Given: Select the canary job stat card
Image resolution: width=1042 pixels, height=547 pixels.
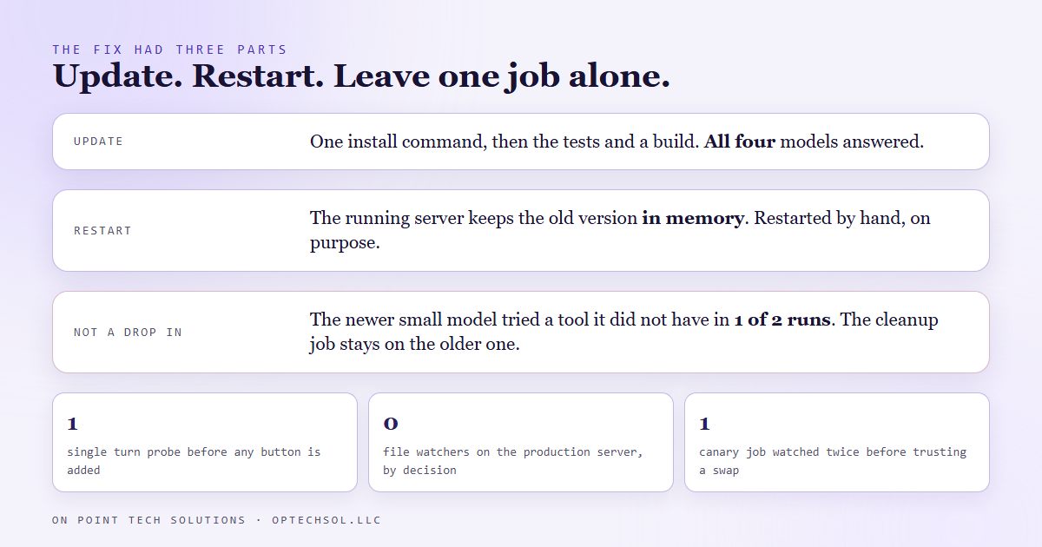Looking at the screenshot, I should [x=837, y=443].
